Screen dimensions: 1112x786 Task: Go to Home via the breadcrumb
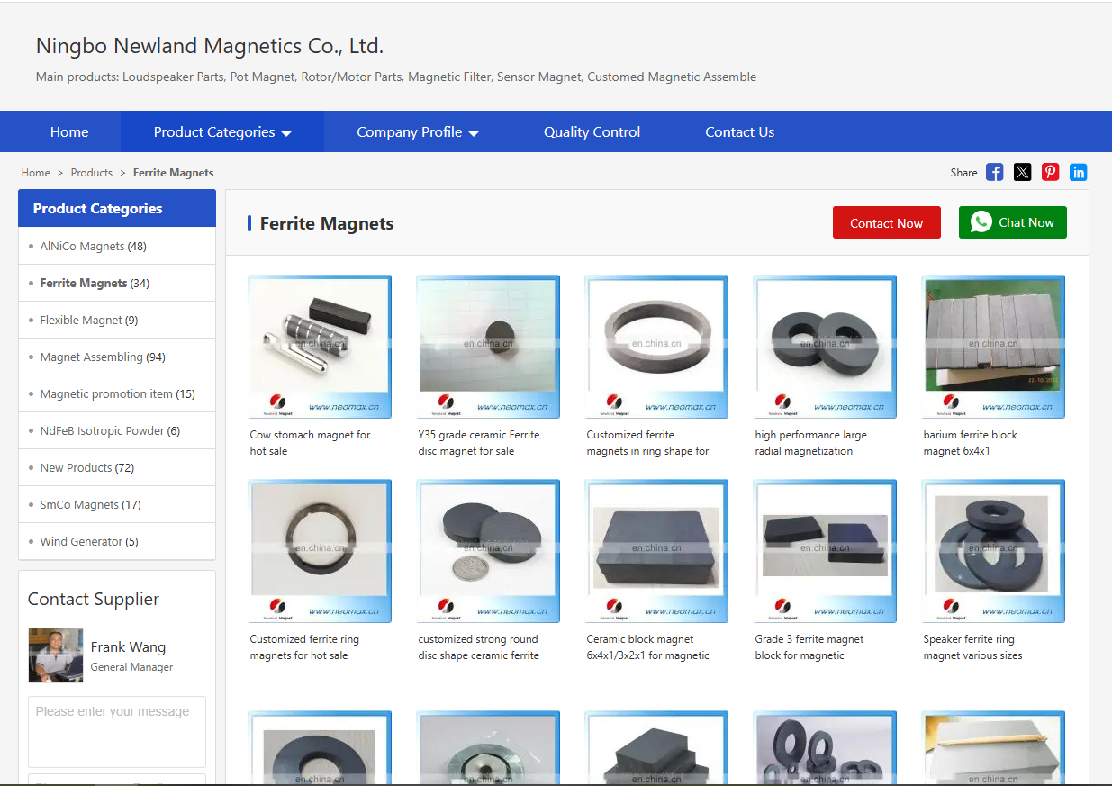point(36,172)
